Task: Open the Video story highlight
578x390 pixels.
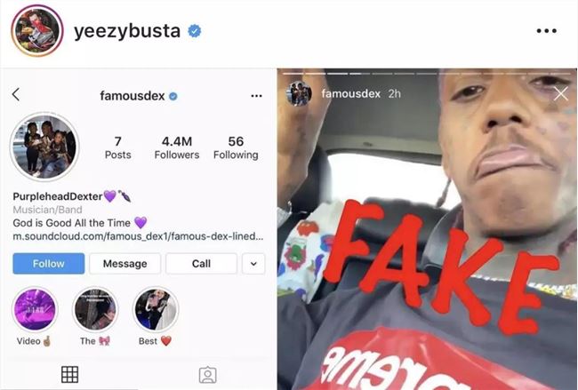Action: click(35, 310)
